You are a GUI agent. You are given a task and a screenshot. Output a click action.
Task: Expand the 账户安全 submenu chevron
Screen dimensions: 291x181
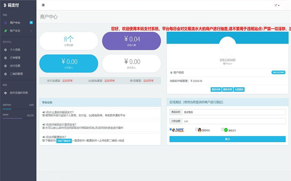(31, 31)
